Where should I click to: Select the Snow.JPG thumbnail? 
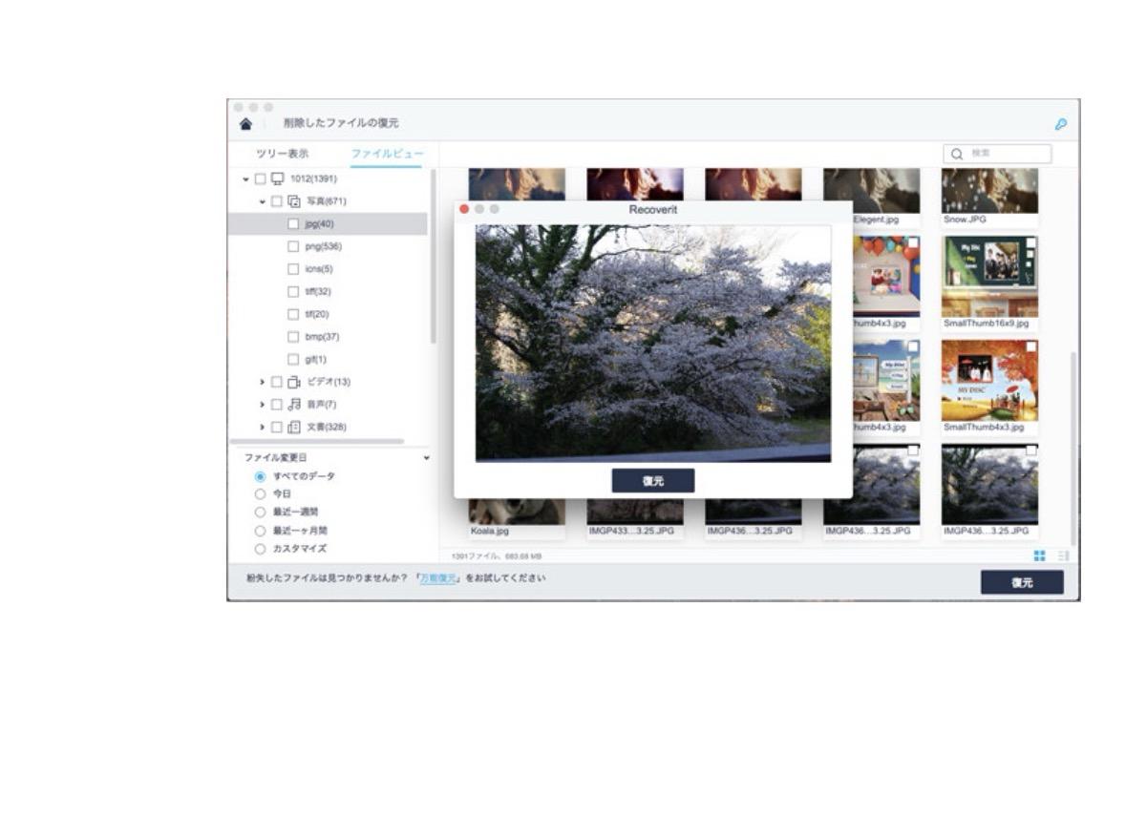(989, 191)
